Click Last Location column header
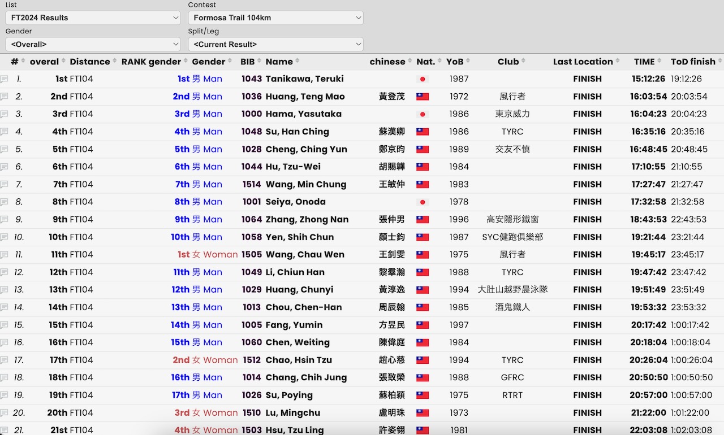The height and width of the screenshot is (435, 724). click(x=583, y=62)
